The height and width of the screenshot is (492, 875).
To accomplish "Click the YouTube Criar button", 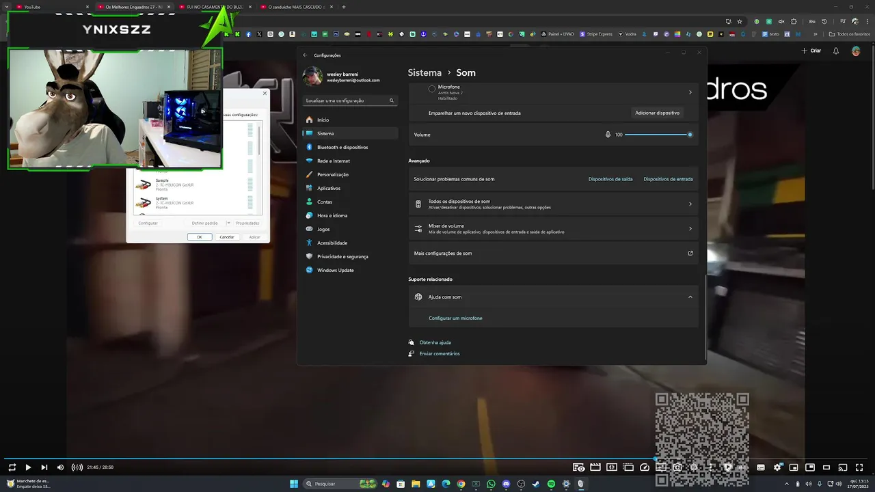I will [811, 51].
